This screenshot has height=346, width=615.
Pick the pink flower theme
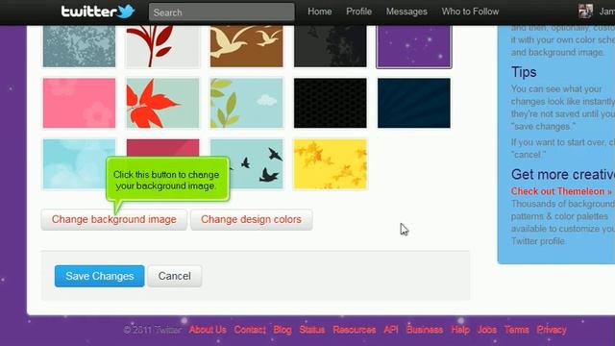click(79, 103)
